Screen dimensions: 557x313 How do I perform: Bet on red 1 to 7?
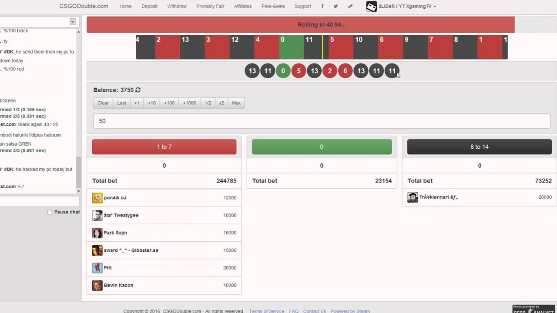164,147
